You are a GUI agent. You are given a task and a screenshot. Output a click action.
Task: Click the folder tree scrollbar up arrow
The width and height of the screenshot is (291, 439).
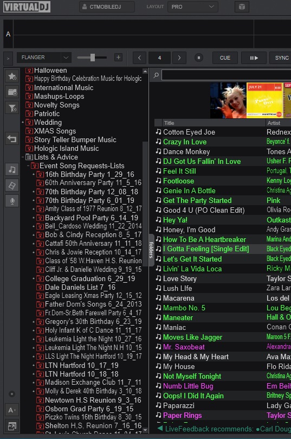click(x=145, y=71)
